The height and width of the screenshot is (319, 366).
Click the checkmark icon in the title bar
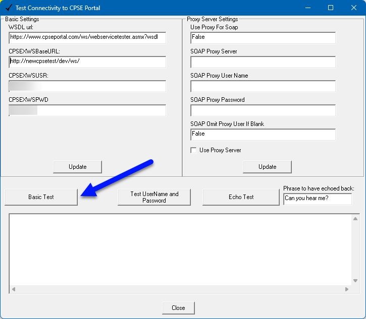pos(9,8)
